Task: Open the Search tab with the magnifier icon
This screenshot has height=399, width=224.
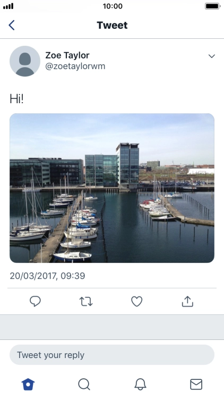Action: pos(84,384)
